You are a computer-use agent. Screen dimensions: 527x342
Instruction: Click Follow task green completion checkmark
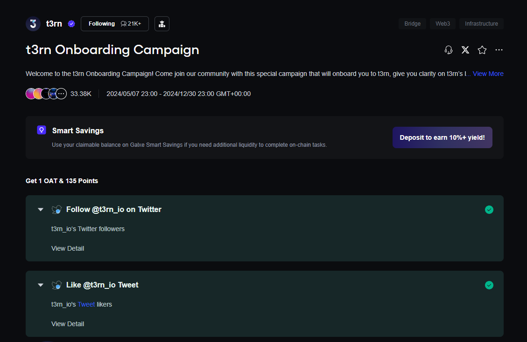pyautogui.click(x=489, y=210)
